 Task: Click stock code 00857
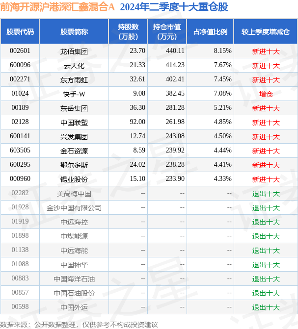tap(20, 293)
